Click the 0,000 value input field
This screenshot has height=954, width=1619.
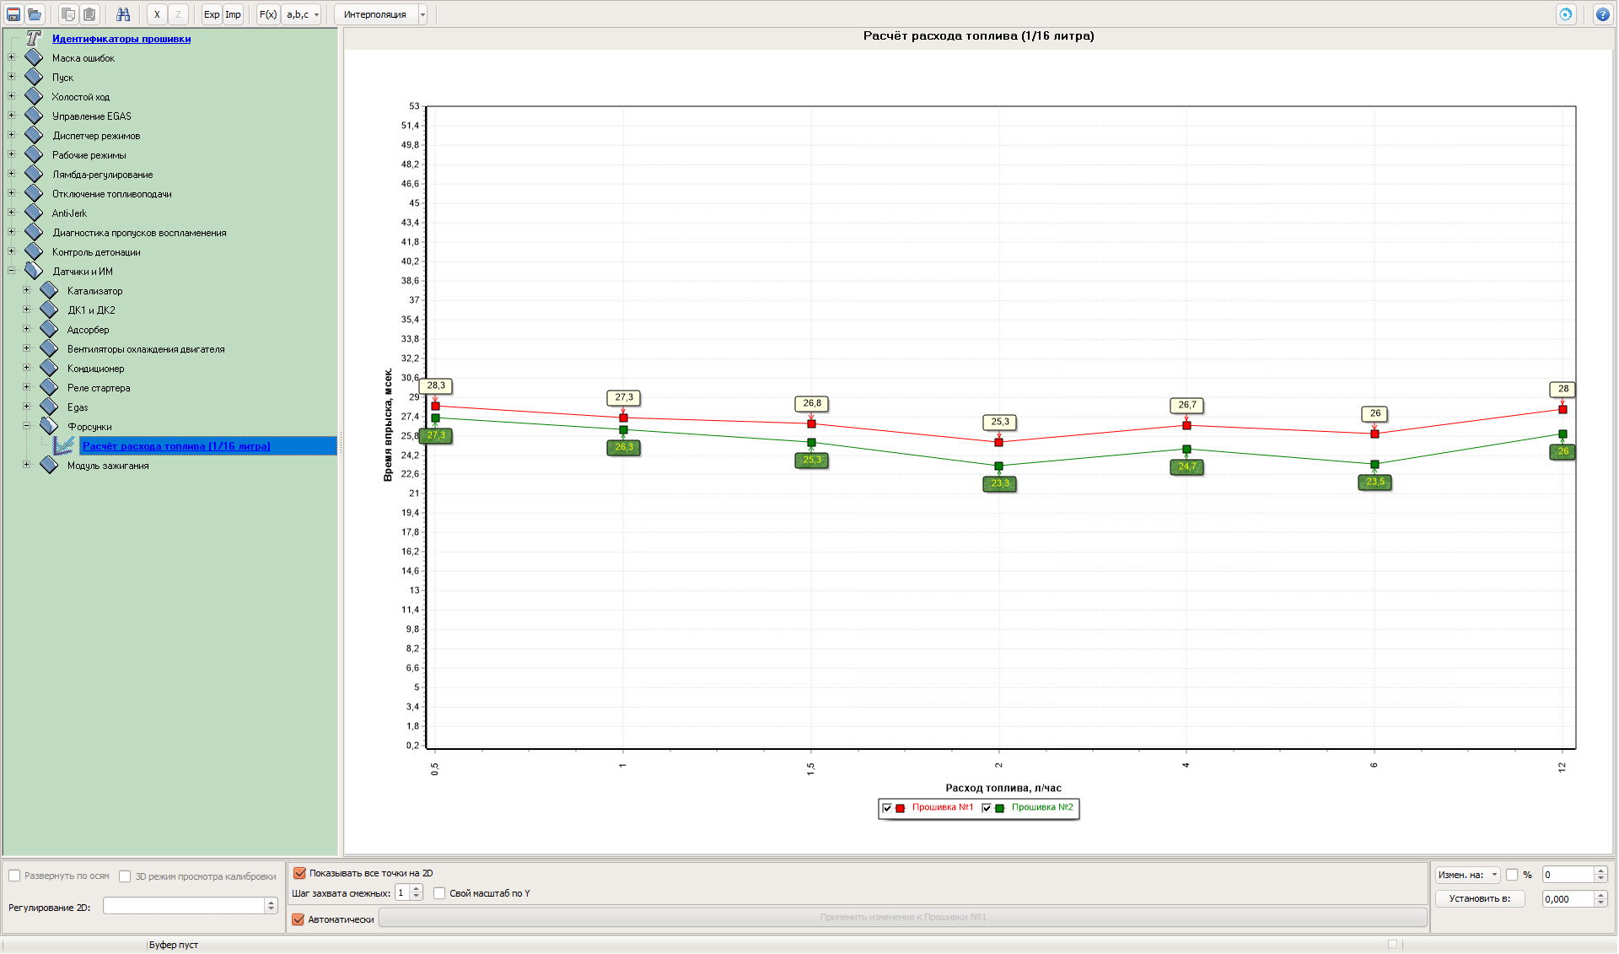pos(1568,899)
